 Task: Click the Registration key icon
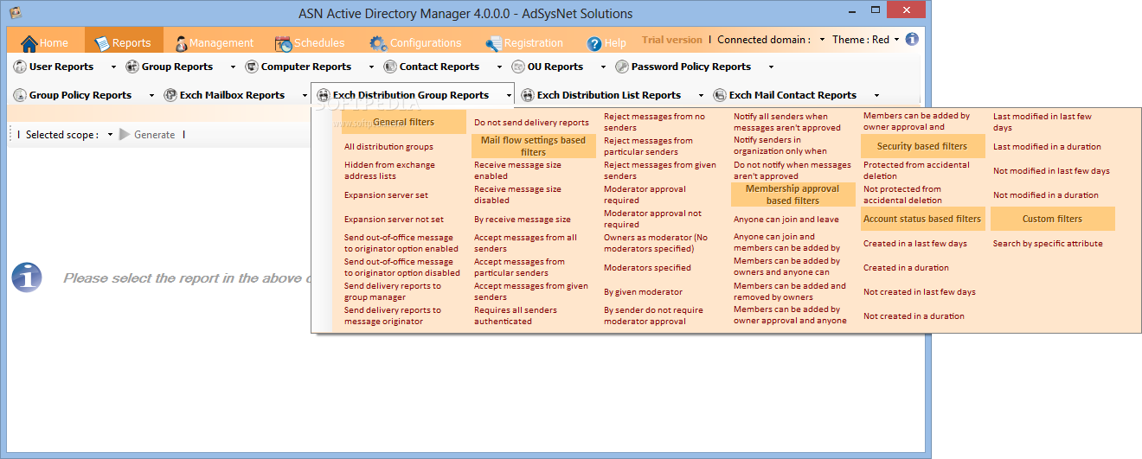[x=493, y=43]
